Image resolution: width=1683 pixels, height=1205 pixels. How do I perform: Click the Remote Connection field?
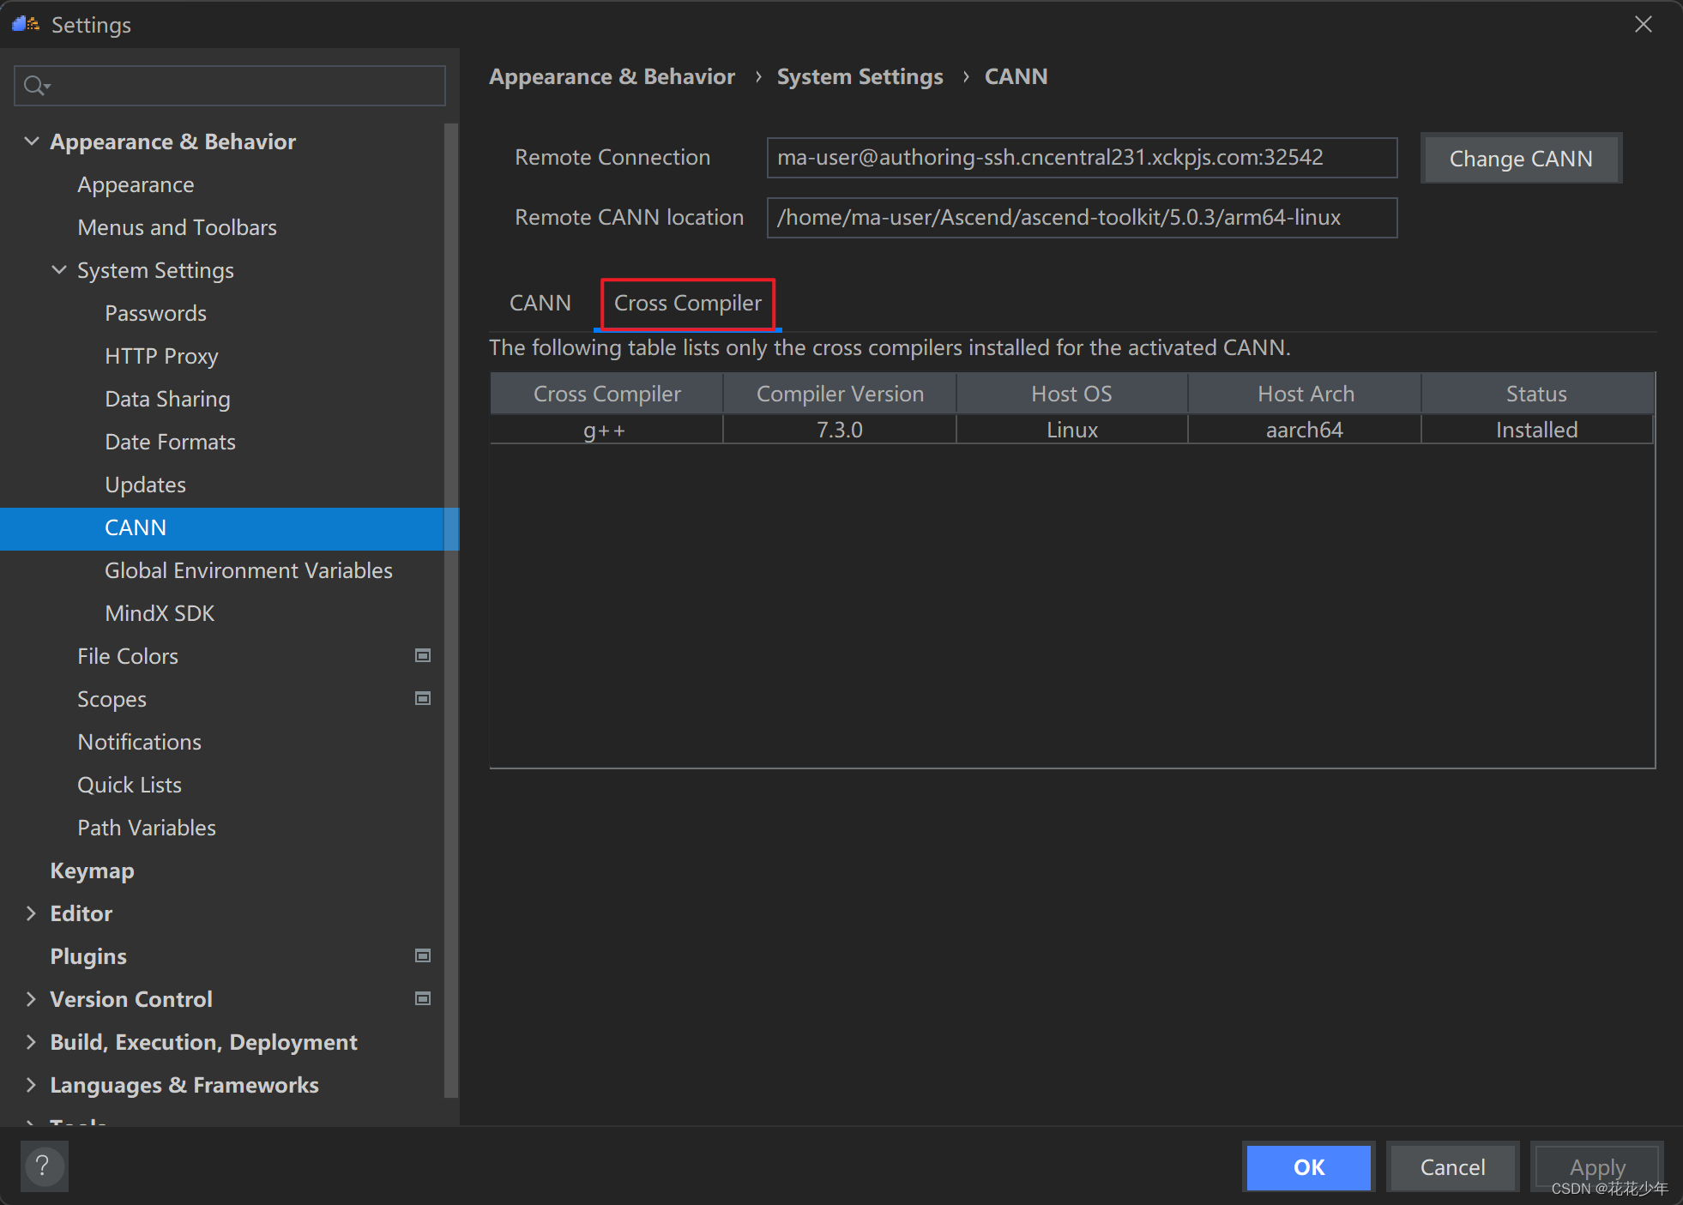1082,158
